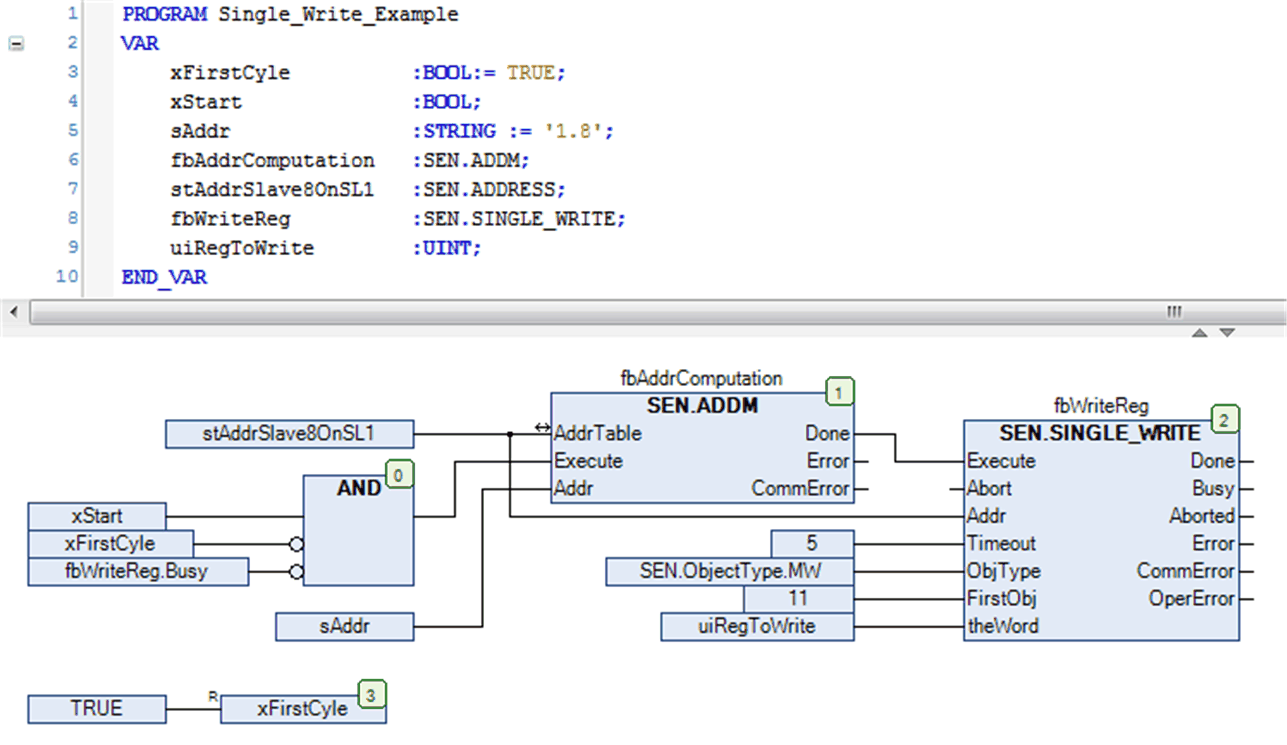This screenshot has height=745, width=1287.
Task: Select the TRUE constant box
Action: 97,708
